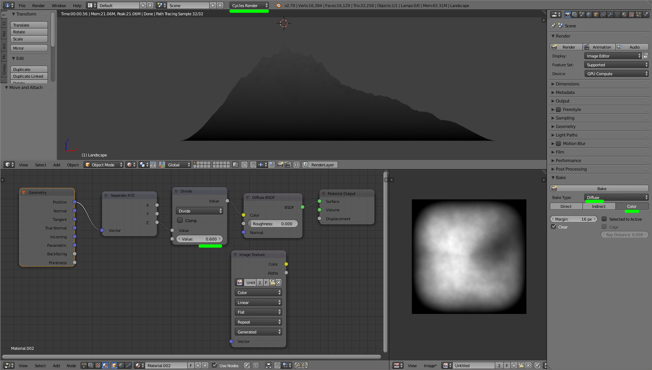
Task: Open the Material properties tab (sphere icon)
Action: (624, 14)
